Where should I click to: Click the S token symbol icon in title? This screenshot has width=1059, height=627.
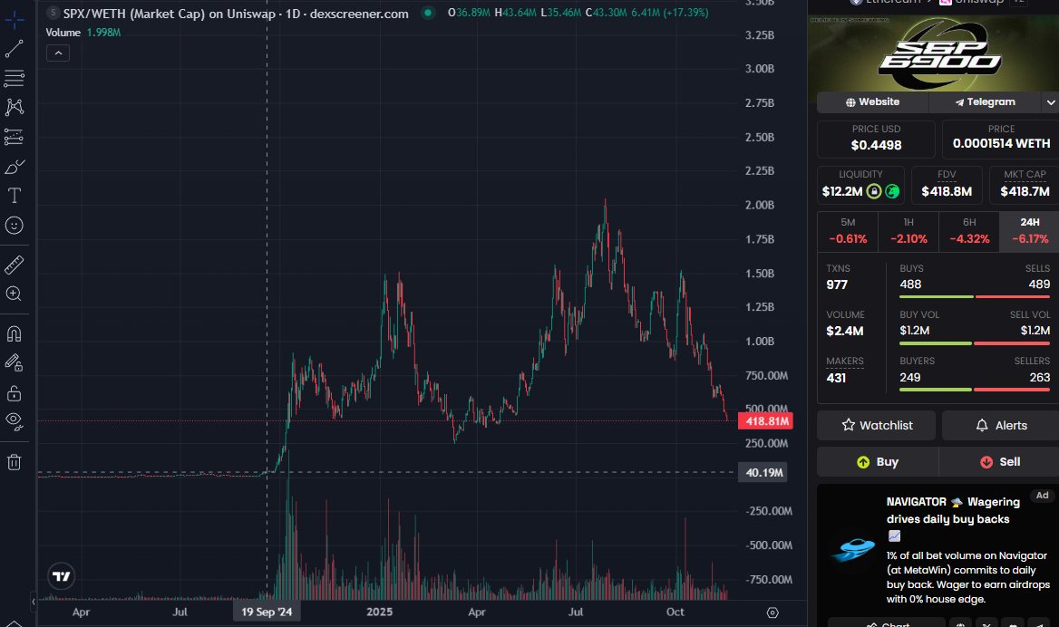(53, 12)
